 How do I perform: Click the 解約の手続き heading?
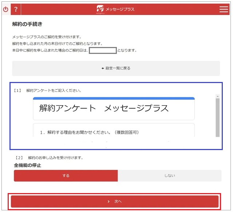click(x=27, y=24)
